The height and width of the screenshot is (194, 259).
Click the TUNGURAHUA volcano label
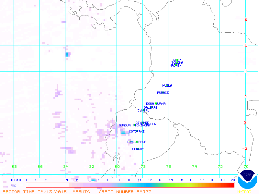coord(136,142)
